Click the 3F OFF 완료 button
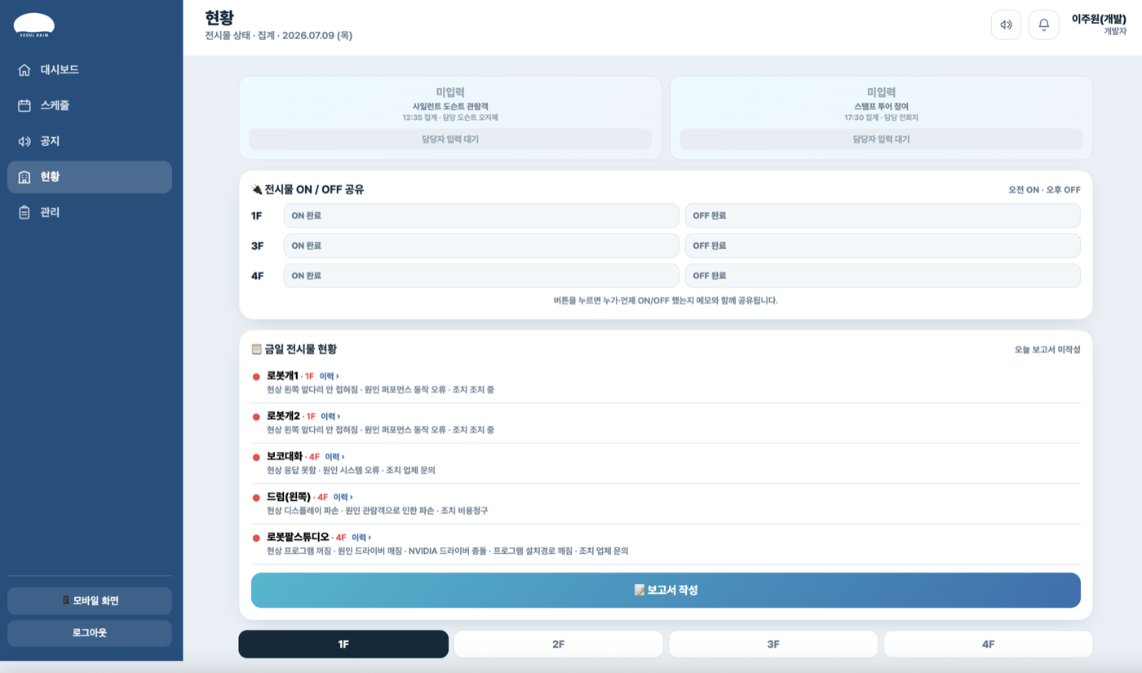This screenshot has width=1142, height=673. (883, 246)
